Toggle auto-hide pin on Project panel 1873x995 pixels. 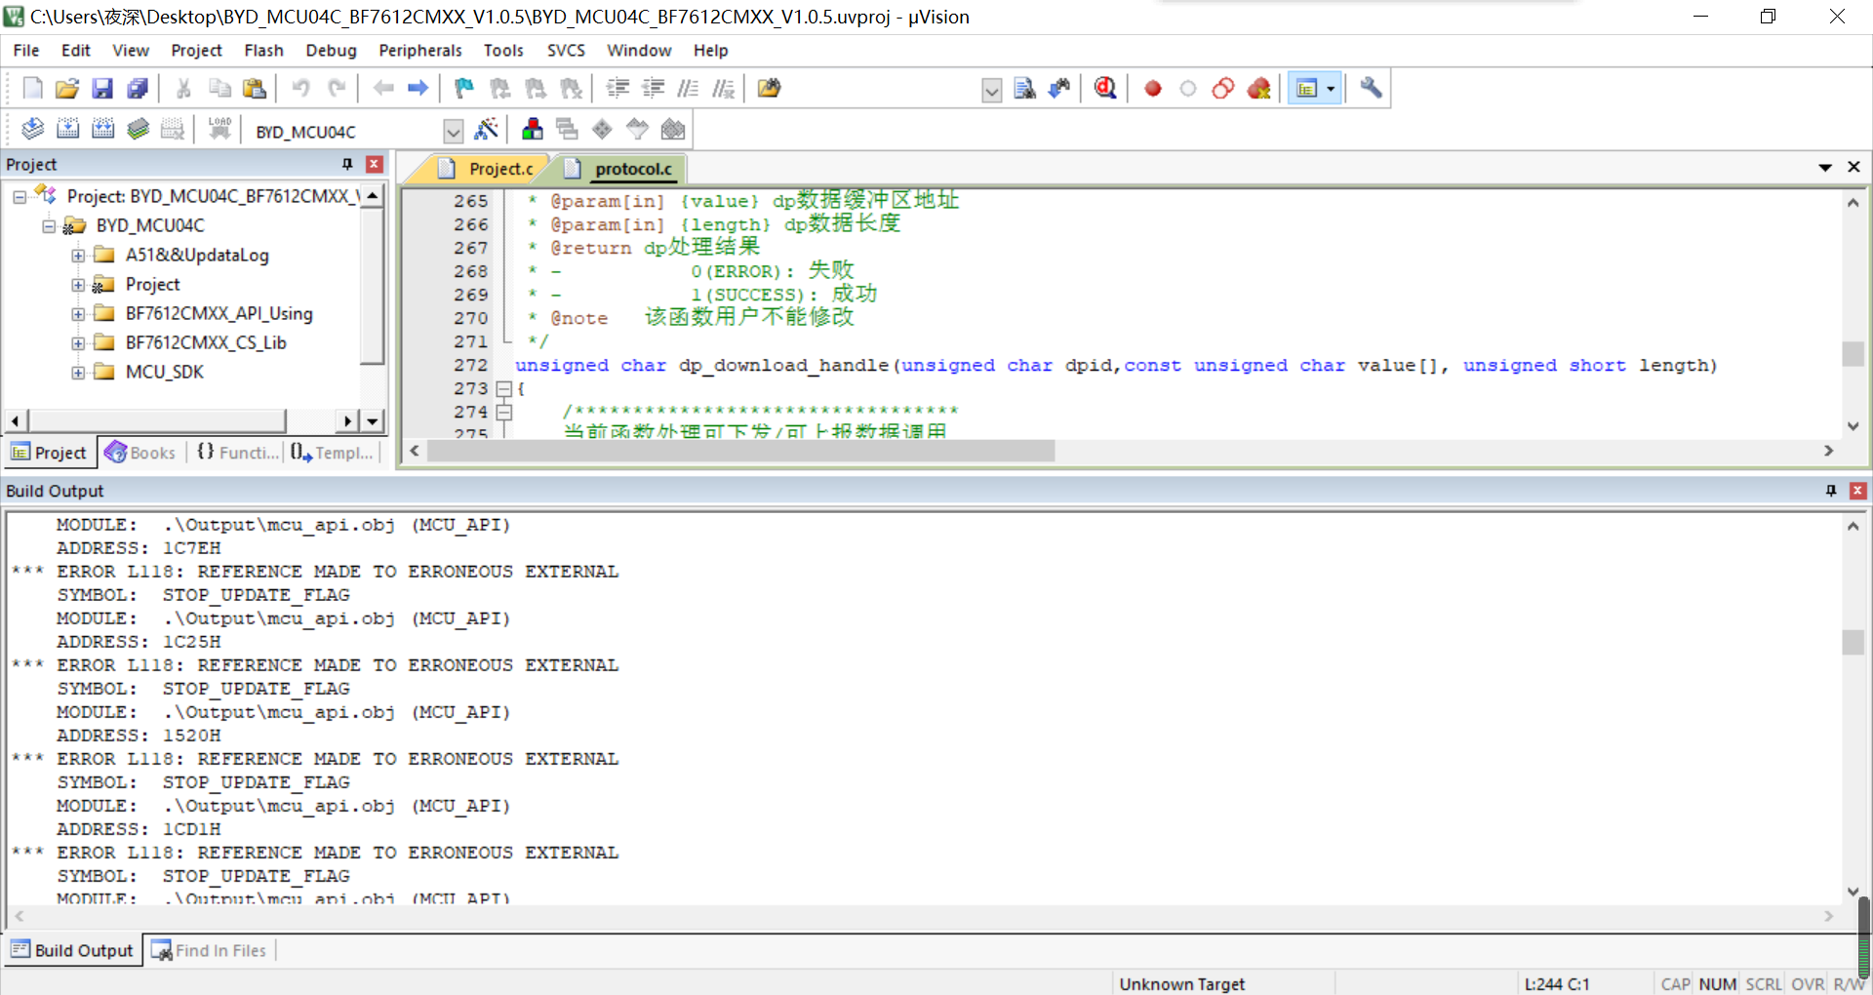(347, 164)
